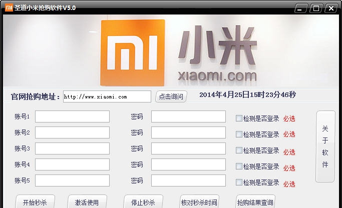Click the 核对秒杀时间 button
Viewport: 342px width, 208px height.
click(199, 201)
